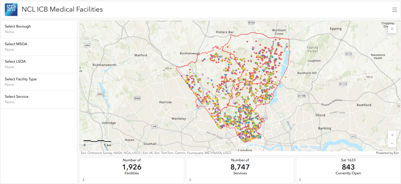Image resolution: width=401 pixels, height=184 pixels.
Task: Click the Wembley label on map
Action: pyautogui.click(x=179, y=119)
